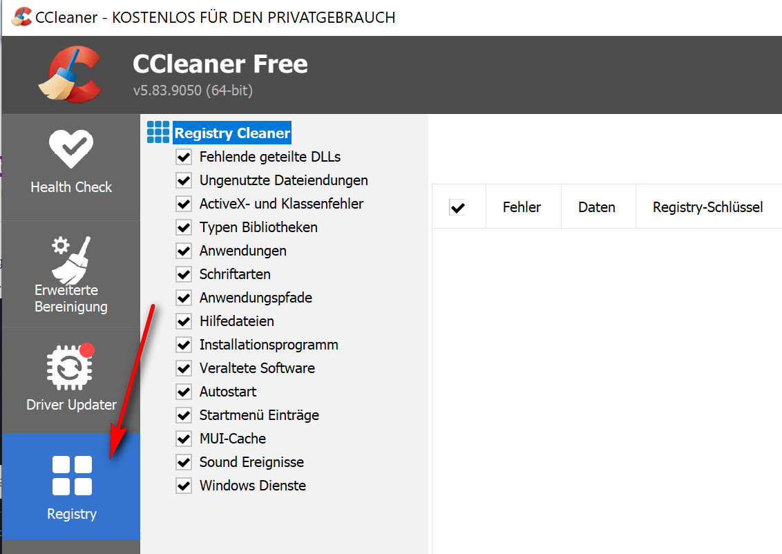Viewport: 782px width, 554px height.
Task: Sort results by Fehler column
Action: click(x=523, y=207)
